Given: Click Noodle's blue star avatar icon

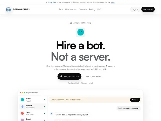Looking at the screenshot, I should click(22, 106).
